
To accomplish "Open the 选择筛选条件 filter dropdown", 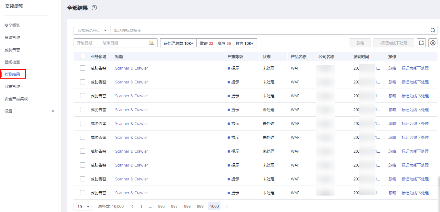I will coord(92,30).
